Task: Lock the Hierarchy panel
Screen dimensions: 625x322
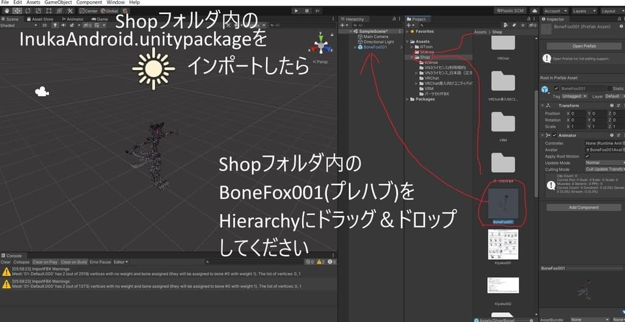Action: (x=394, y=19)
